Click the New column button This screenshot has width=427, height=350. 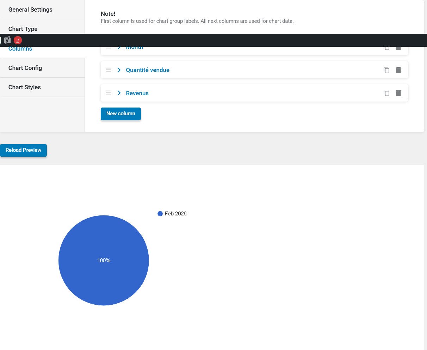click(x=121, y=114)
